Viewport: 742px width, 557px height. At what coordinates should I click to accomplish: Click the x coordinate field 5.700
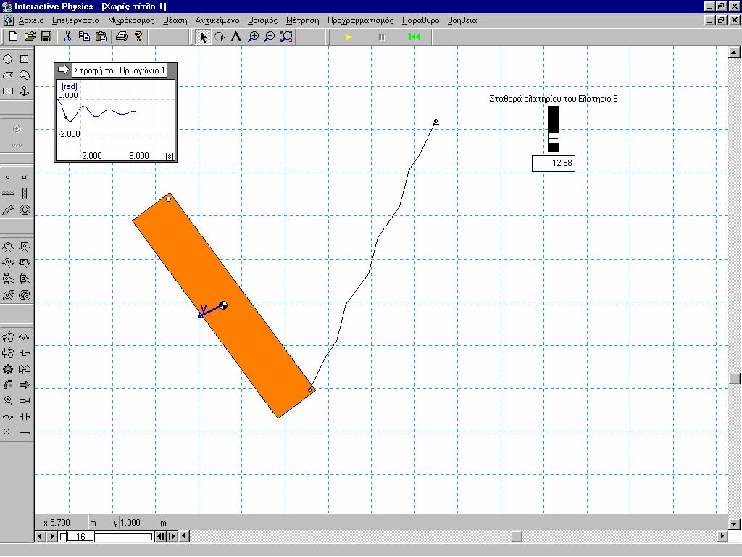(x=68, y=523)
